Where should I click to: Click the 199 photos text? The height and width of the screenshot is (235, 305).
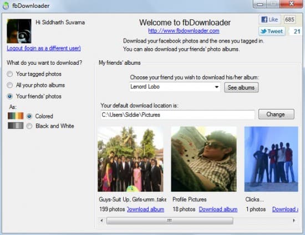(x=112, y=209)
